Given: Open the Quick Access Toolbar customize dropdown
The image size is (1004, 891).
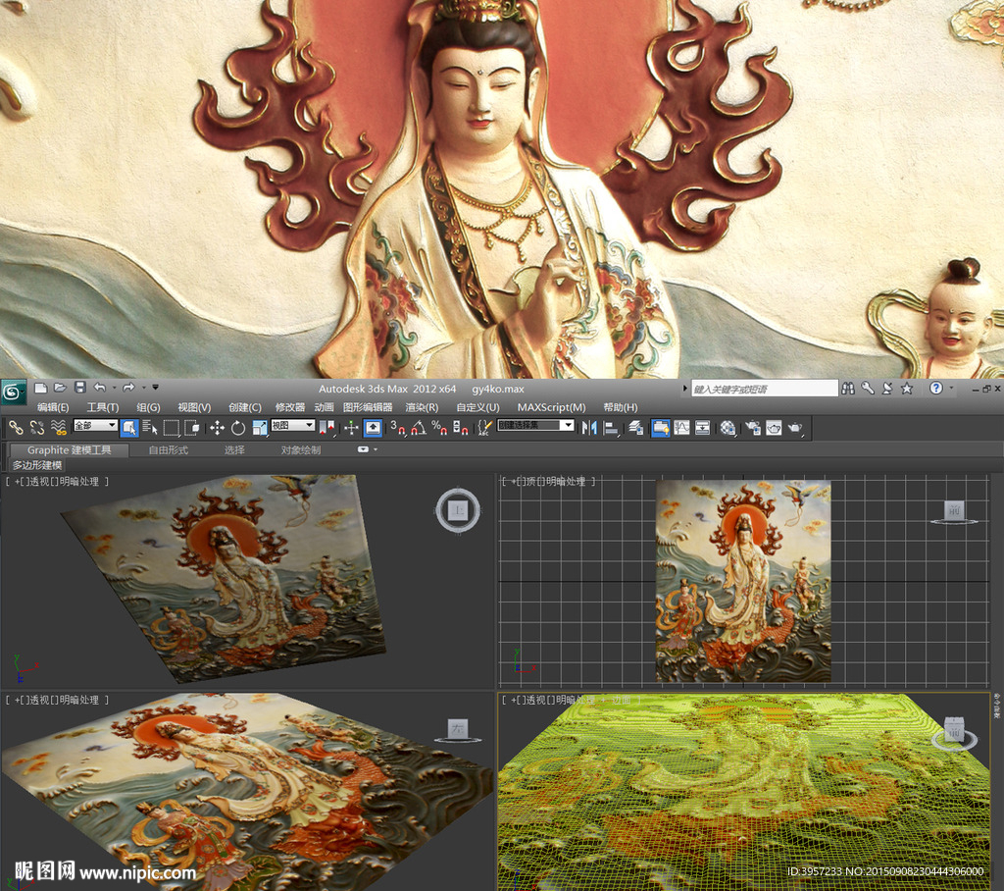Looking at the screenshot, I should (156, 388).
